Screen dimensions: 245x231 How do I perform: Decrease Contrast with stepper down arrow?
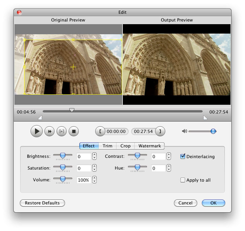click(x=169, y=158)
